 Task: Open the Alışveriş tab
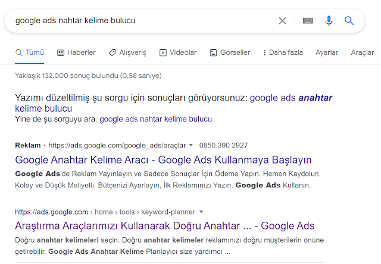[x=127, y=52]
